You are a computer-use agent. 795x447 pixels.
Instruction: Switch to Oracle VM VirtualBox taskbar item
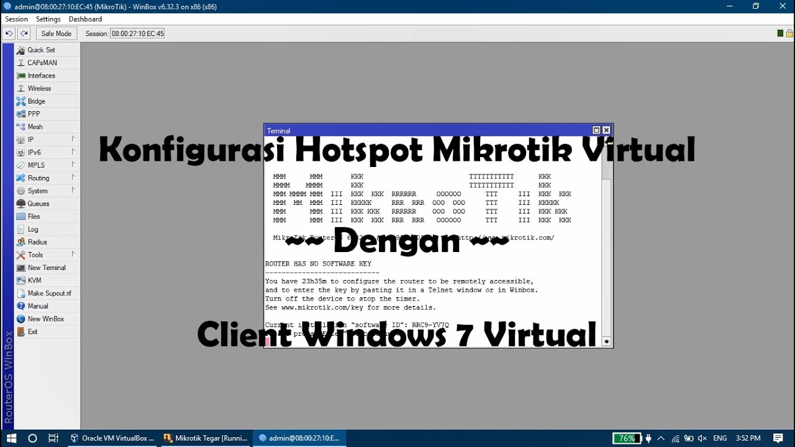(112, 438)
